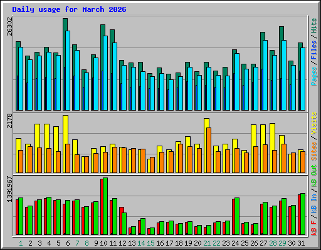Click green day 21 label on x-axis
321x250 pixels.
(x=207, y=243)
